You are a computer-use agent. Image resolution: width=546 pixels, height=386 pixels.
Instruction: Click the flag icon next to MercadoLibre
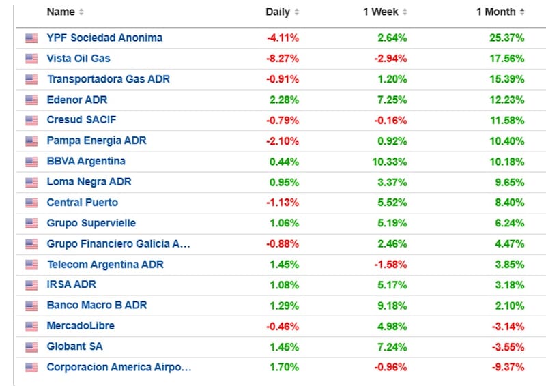coord(31,327)
